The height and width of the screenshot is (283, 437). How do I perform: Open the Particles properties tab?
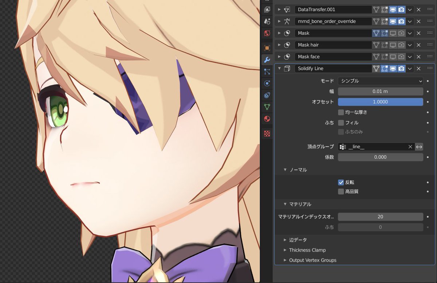(267, 72)
